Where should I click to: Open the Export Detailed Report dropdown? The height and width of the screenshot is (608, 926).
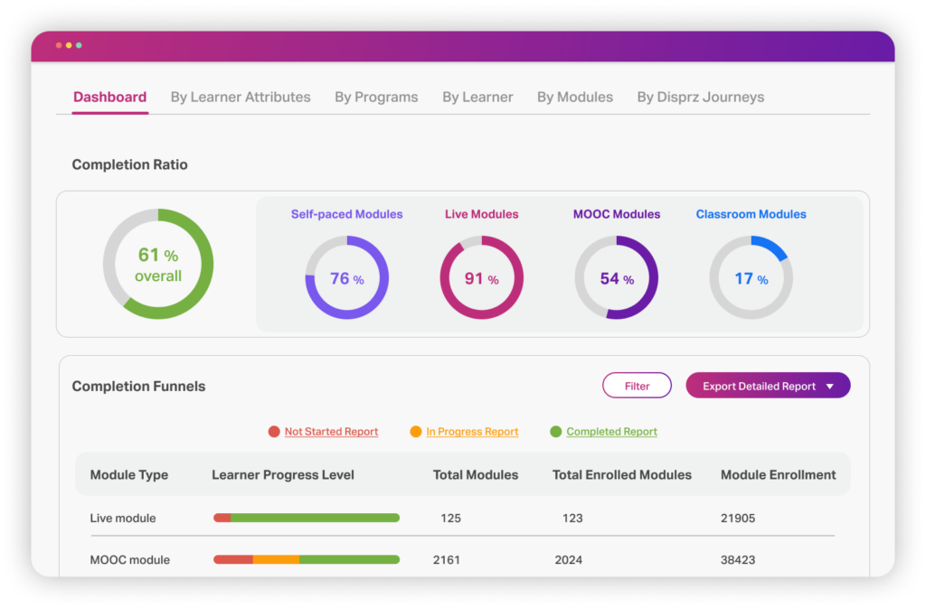pyautogui.click(x=760, y=385)
